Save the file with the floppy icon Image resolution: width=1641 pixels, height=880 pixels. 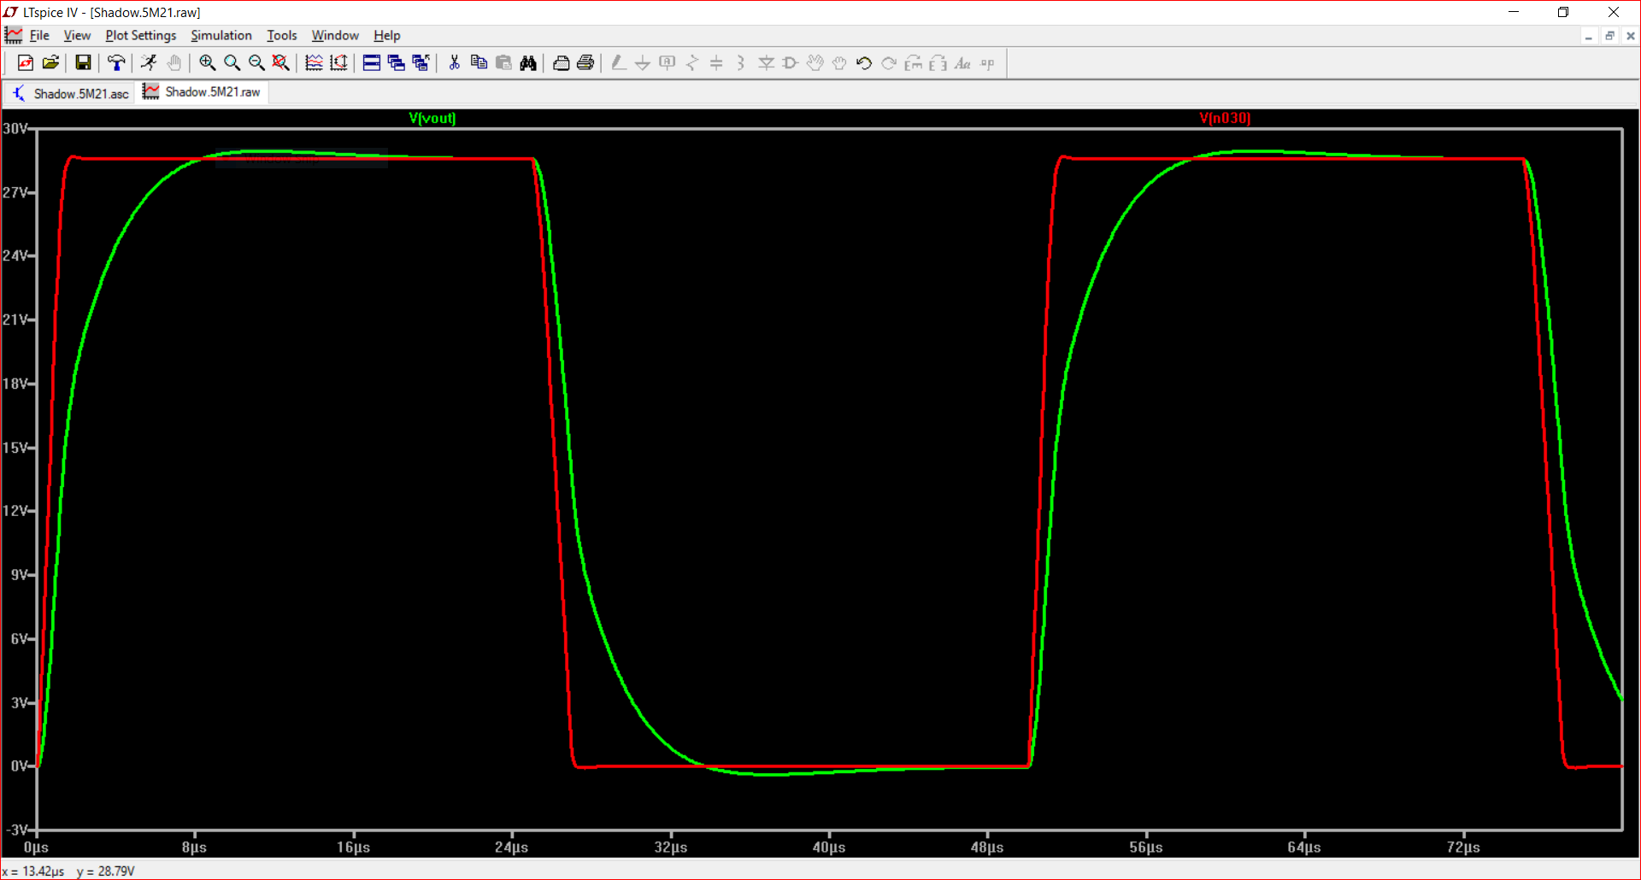click(83, 62)
